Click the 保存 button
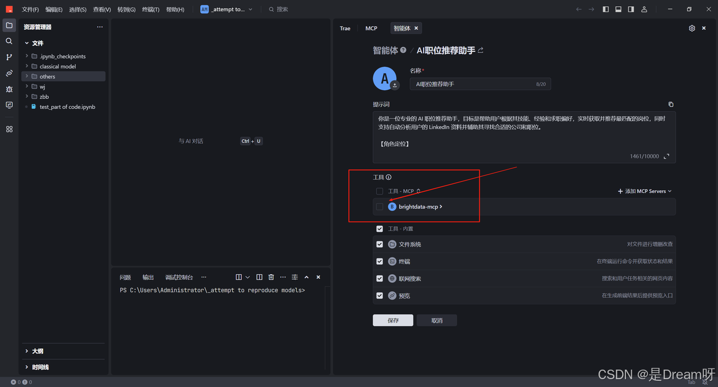The height and width of the screenshot is (387, 718). (x=393, y=320)
